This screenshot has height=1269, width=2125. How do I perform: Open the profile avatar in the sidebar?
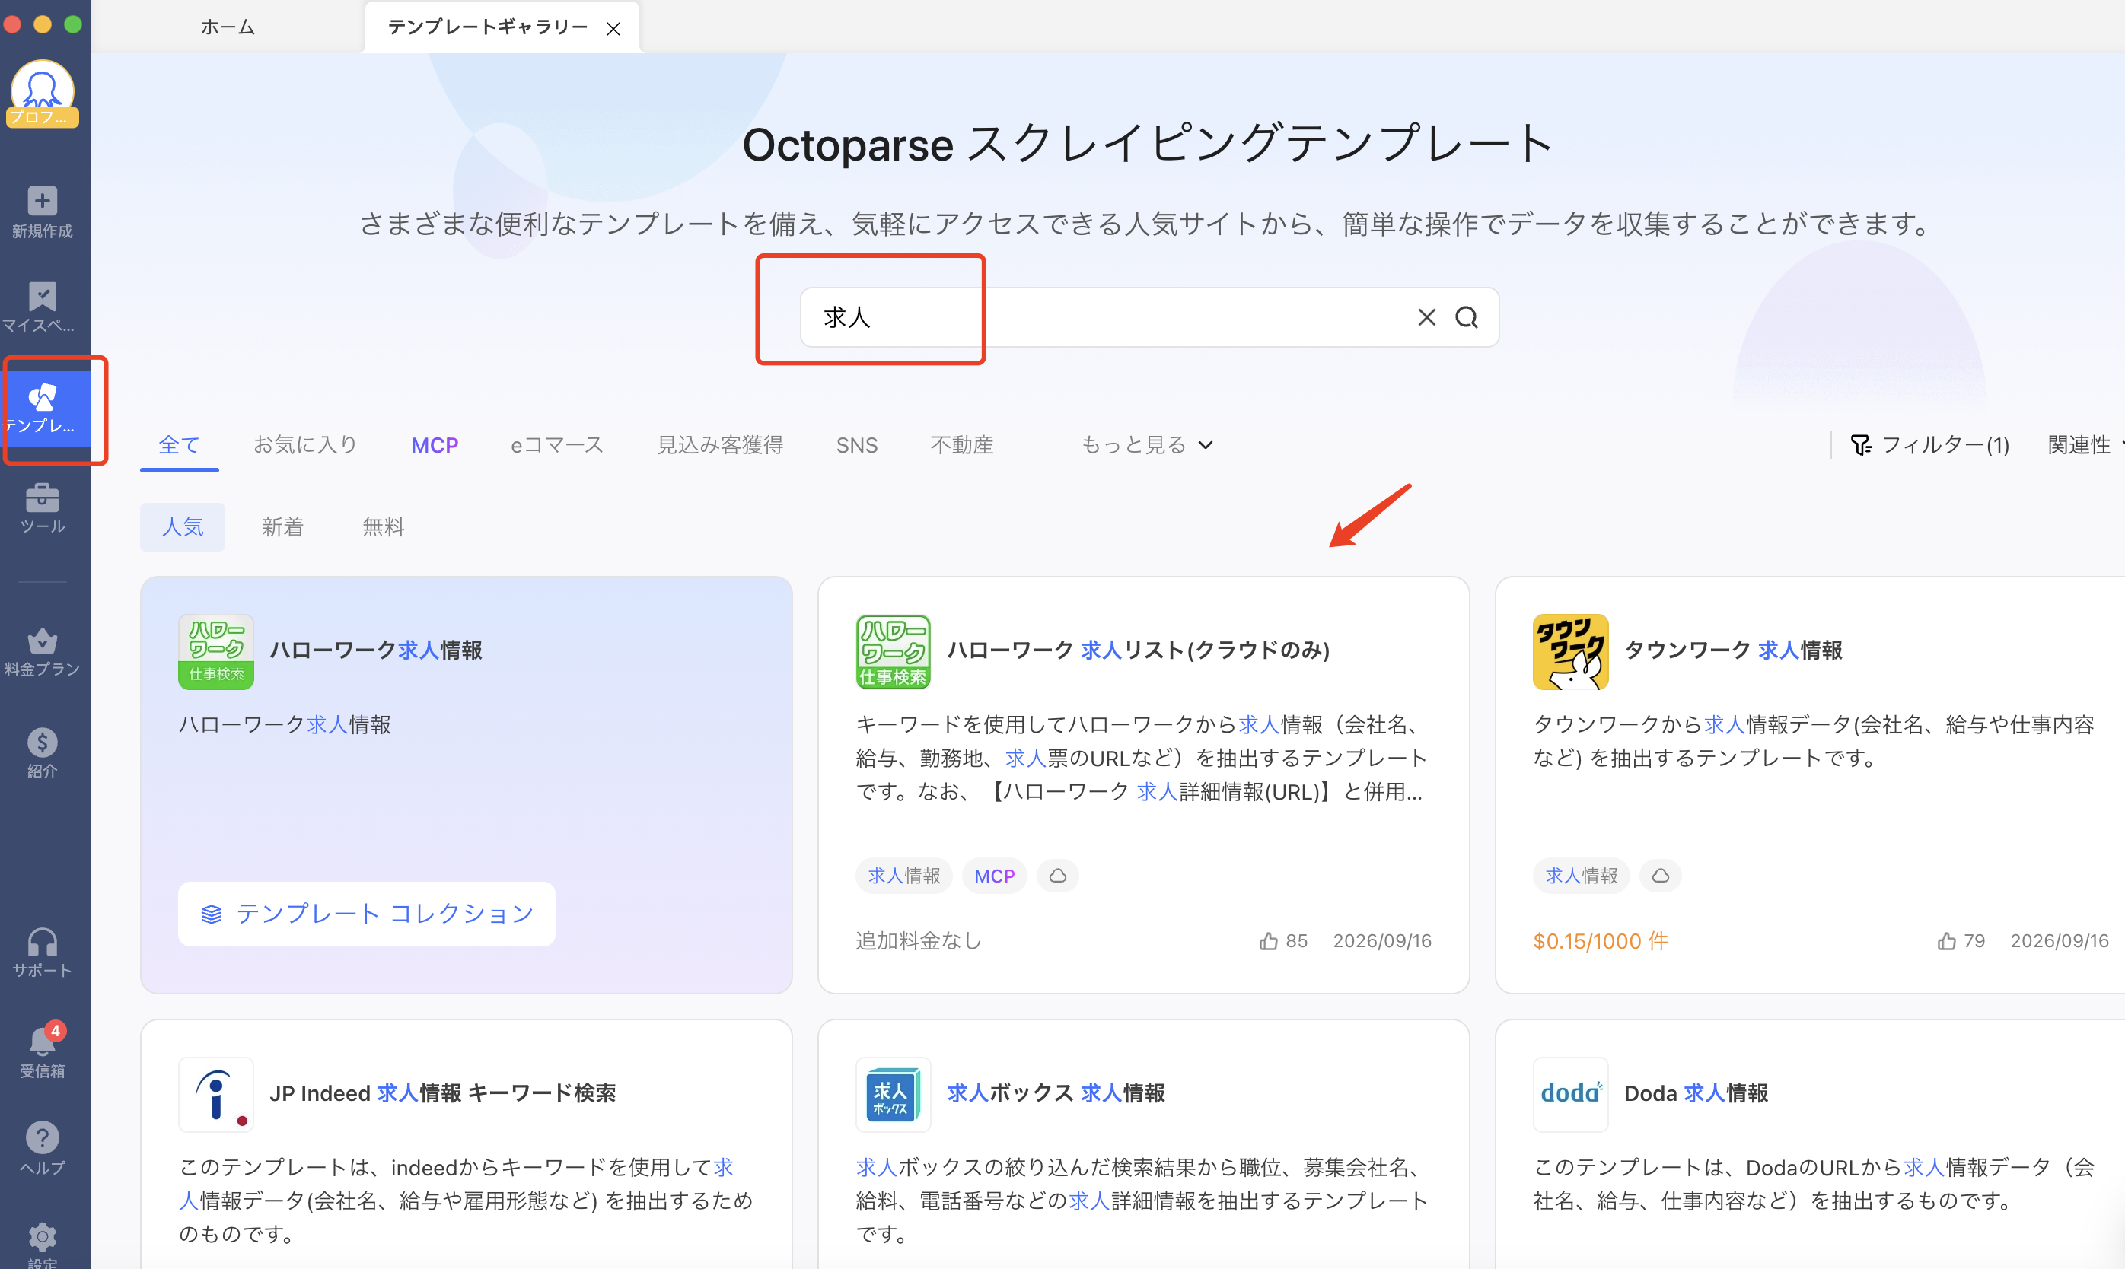tap(42, 92)
